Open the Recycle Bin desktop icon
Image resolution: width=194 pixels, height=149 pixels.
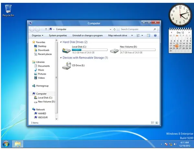point(8,10)
